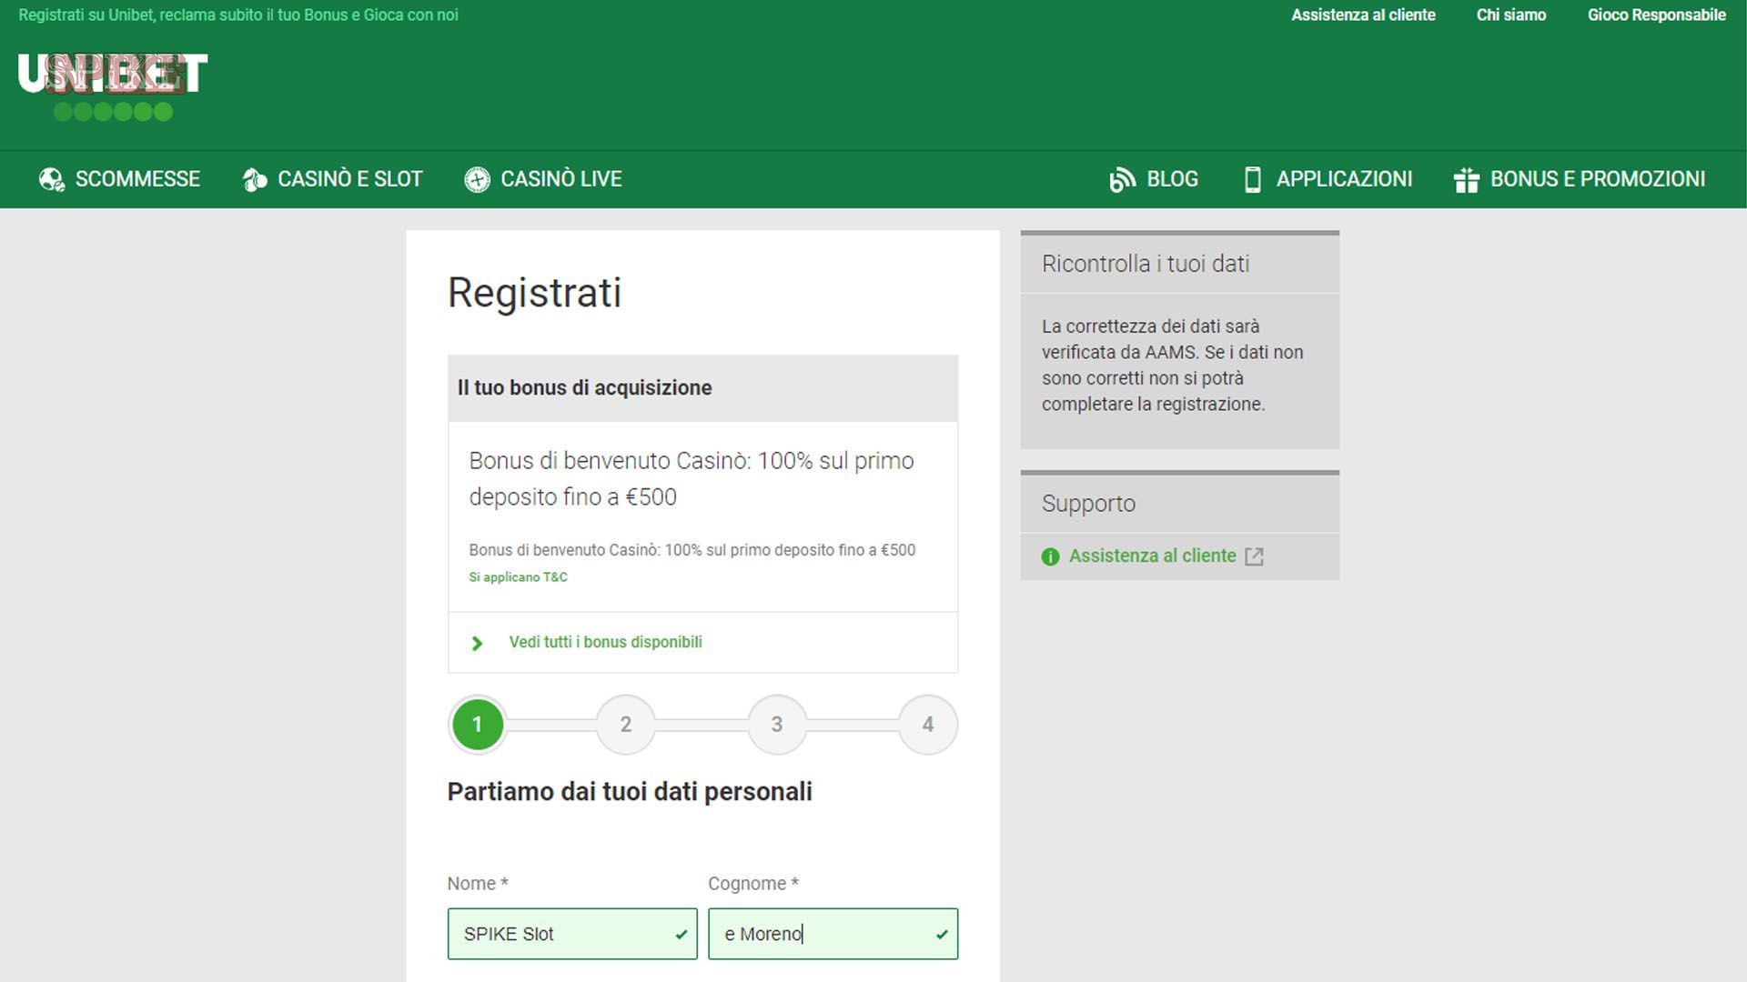The width and height of the screenshot is (1747, 982).
Task: Open the SCOMMESSE navigation tab
Action: click(138, 179)
